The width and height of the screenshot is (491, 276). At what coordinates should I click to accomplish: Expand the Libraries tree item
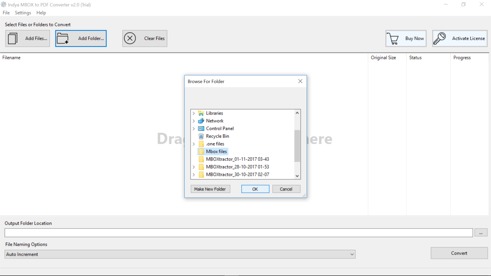194,113
